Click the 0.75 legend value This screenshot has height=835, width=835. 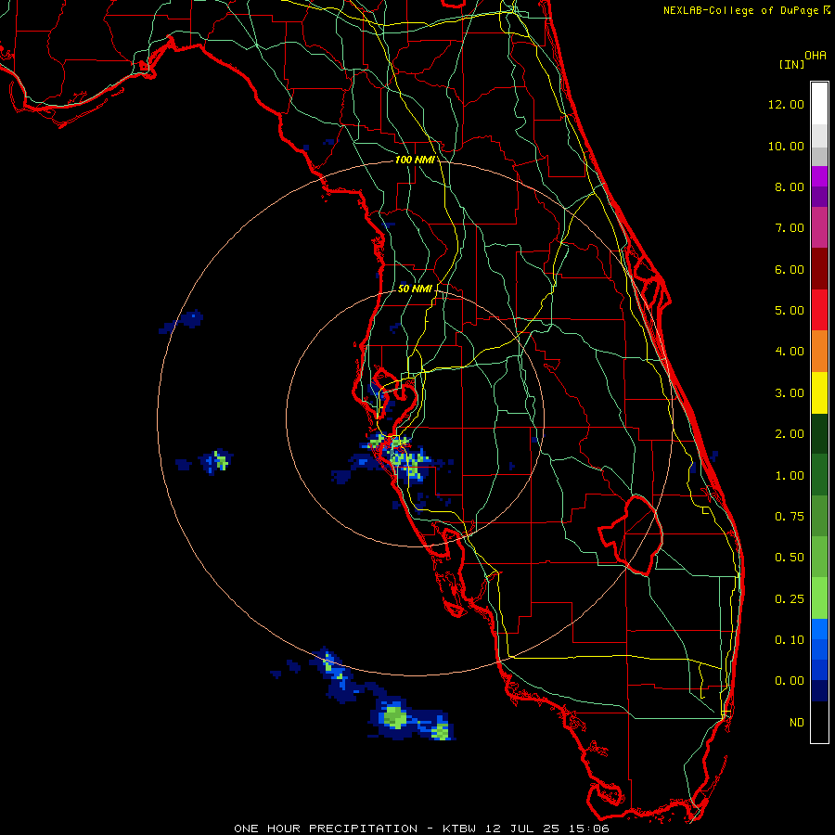tap(790, 517)
